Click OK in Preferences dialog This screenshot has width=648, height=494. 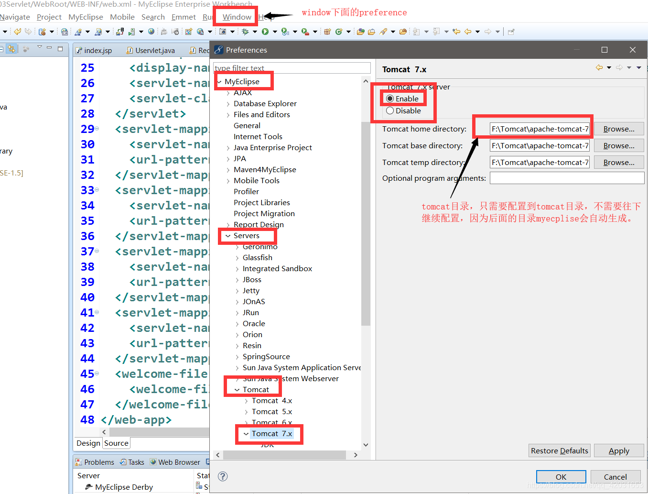(x=561, y=477)
